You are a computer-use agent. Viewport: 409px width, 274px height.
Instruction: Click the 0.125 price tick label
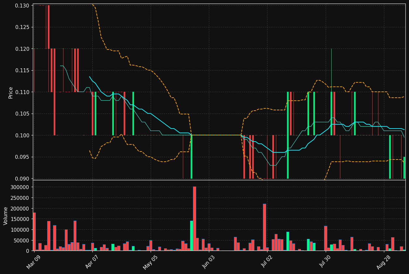pyautogui.click(x=22, y=27)
